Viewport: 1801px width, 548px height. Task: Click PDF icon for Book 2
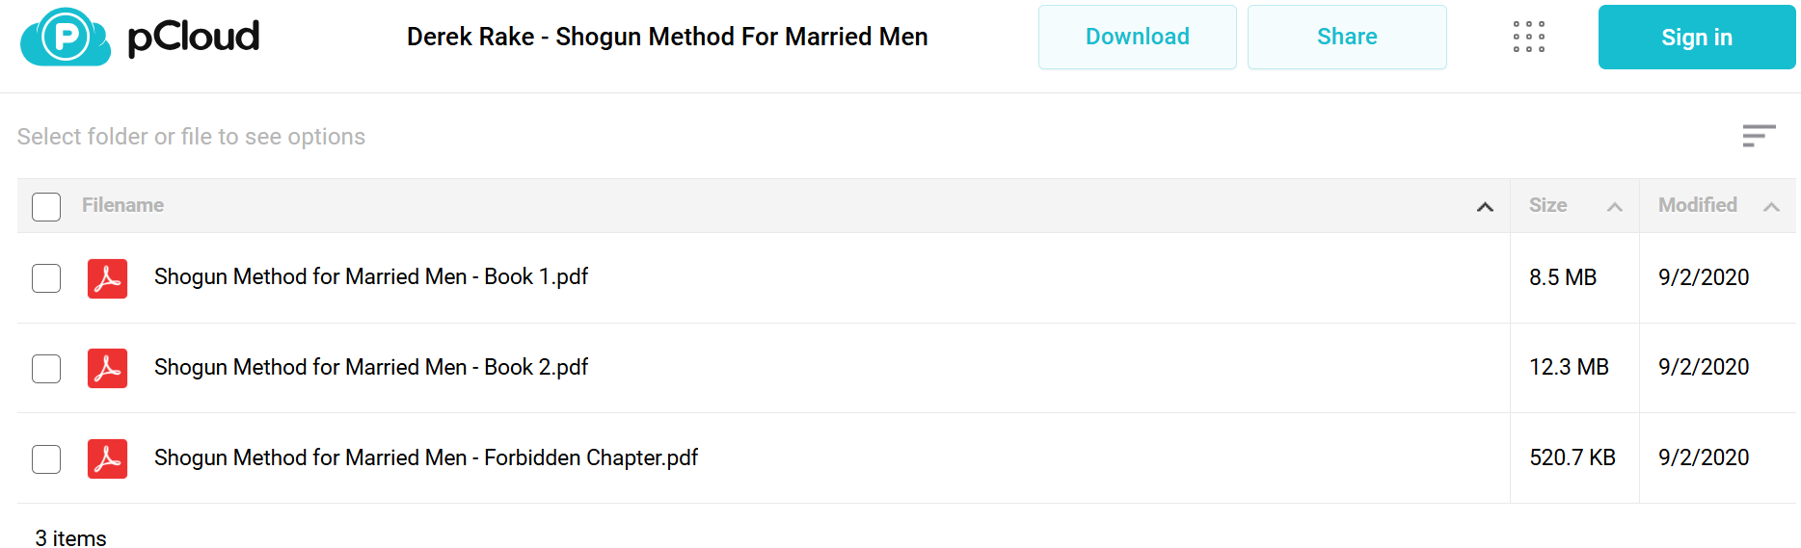(x=107, y=368)
